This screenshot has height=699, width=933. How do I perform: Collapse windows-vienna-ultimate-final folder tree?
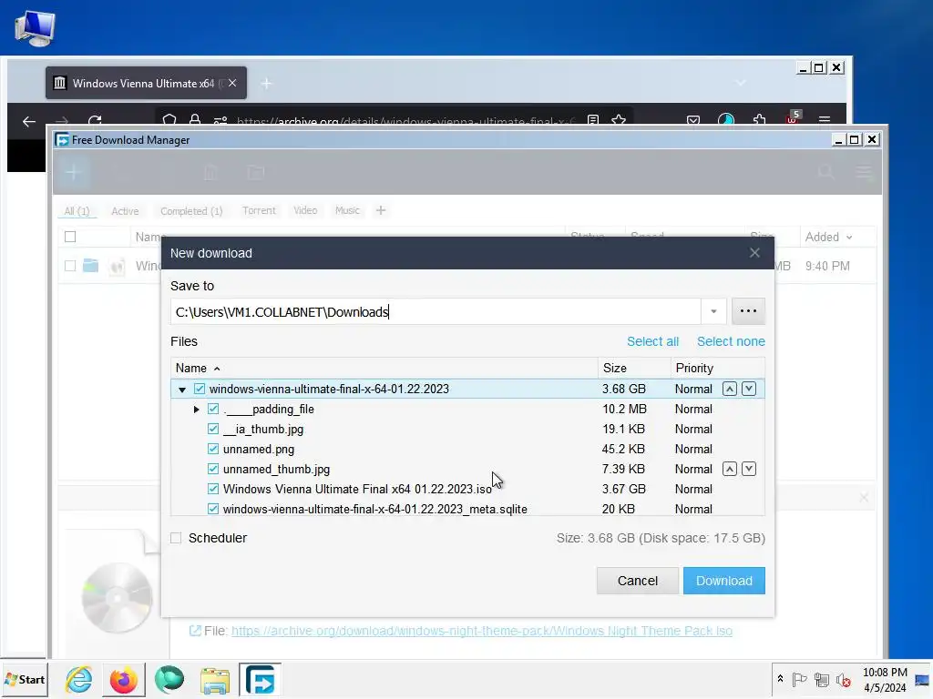pos(182,390)
